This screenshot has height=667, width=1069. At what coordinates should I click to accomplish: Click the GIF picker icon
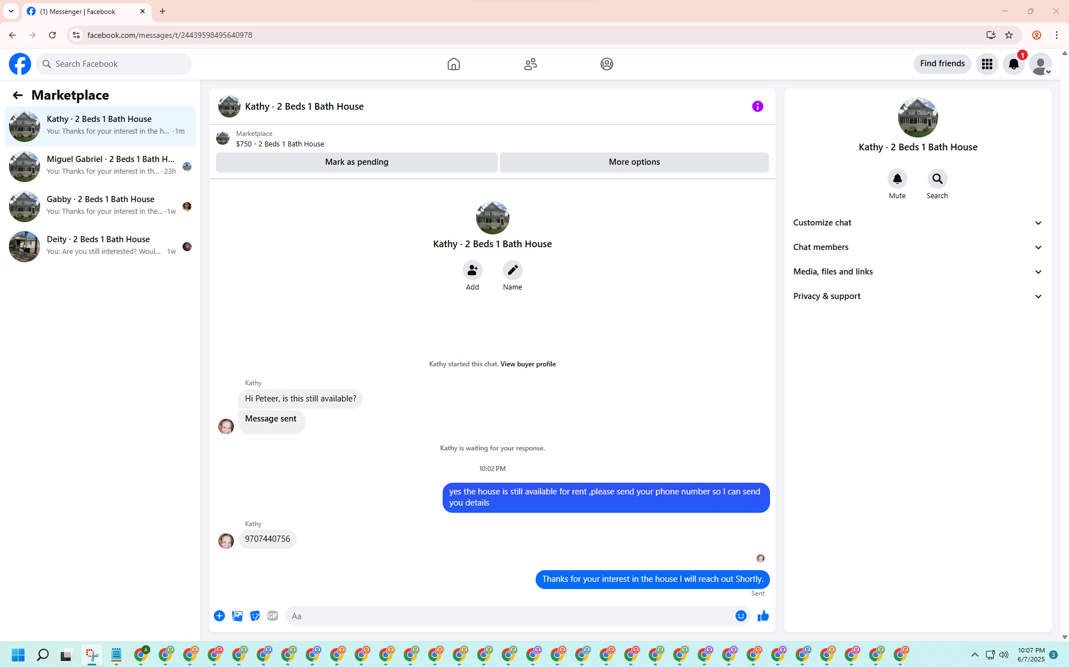click(x=272, y=616)
